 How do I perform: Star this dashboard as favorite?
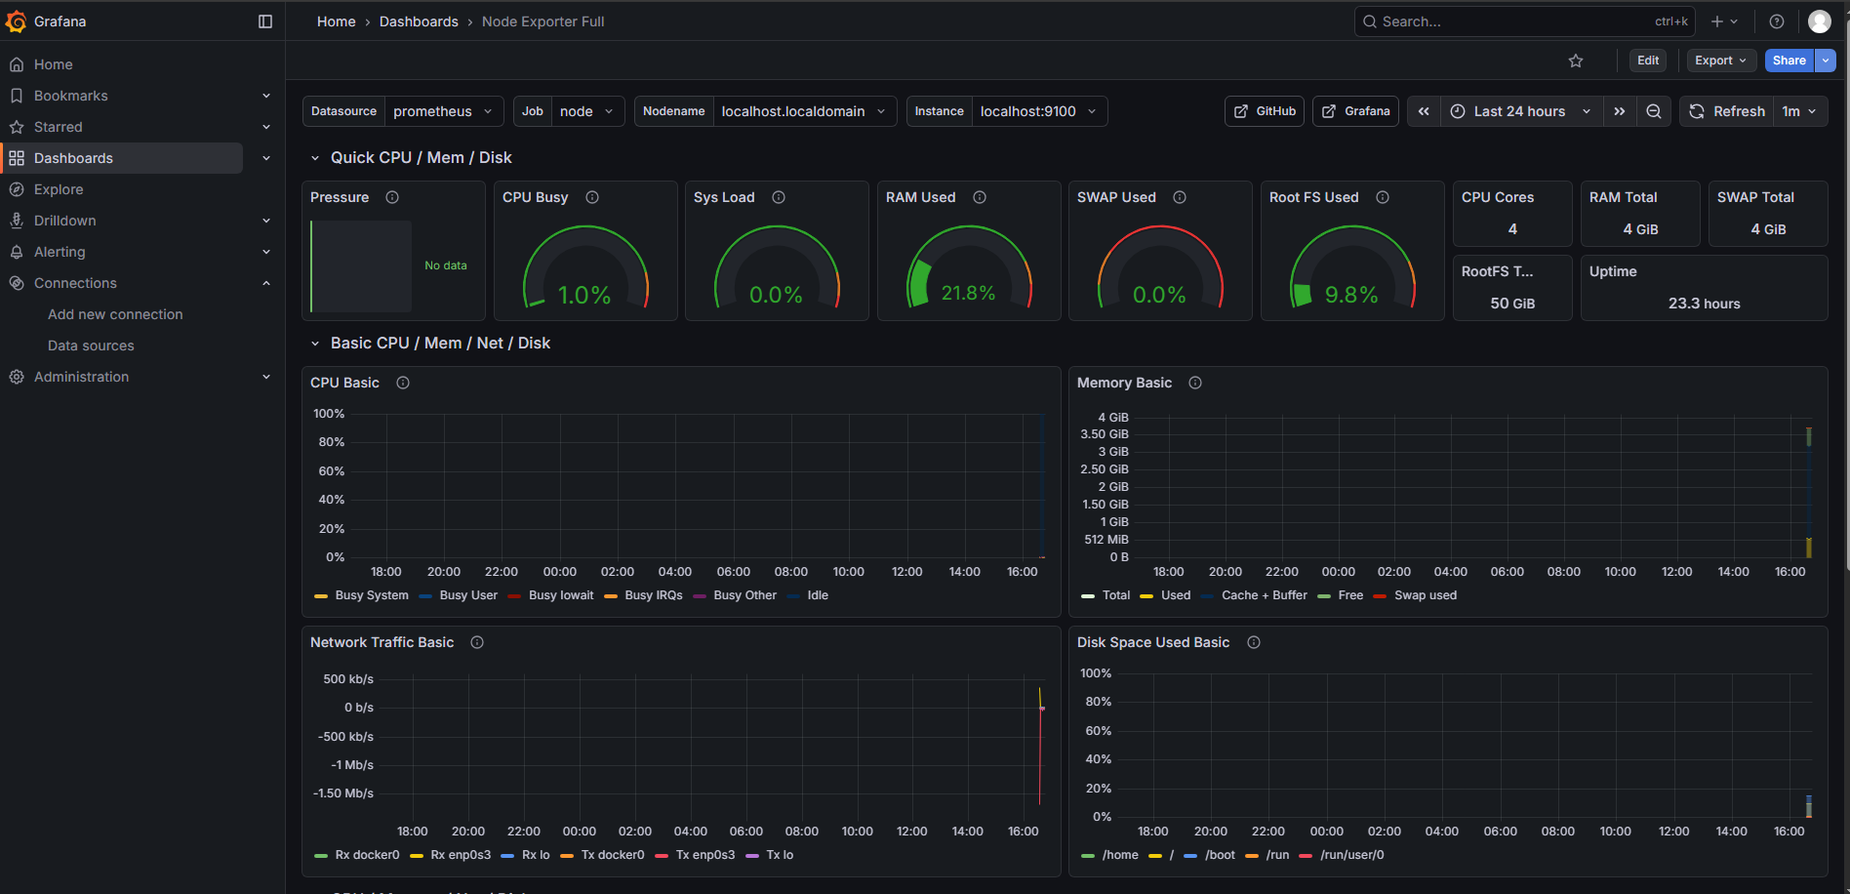1575,61
